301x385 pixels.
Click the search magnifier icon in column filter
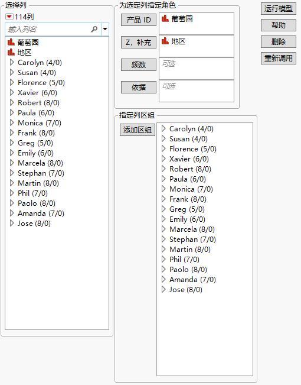click(x=94, y=29)
